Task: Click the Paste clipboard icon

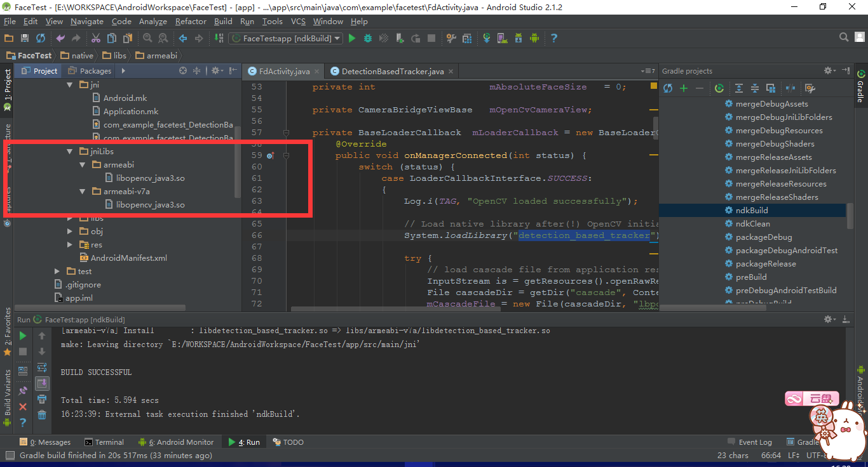Action: click(x=128, y=38)
